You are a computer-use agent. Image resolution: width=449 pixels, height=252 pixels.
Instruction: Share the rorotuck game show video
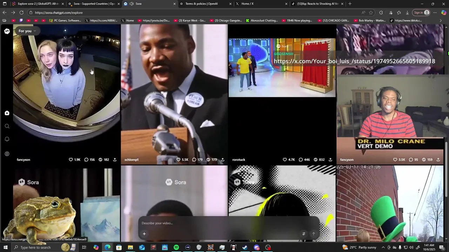click(330, 160)
